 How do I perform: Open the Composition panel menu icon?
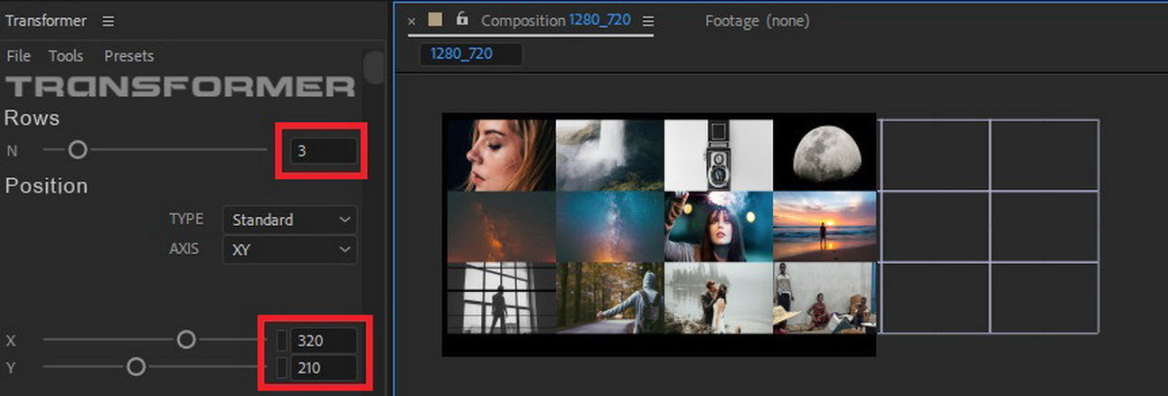[647, 21]
